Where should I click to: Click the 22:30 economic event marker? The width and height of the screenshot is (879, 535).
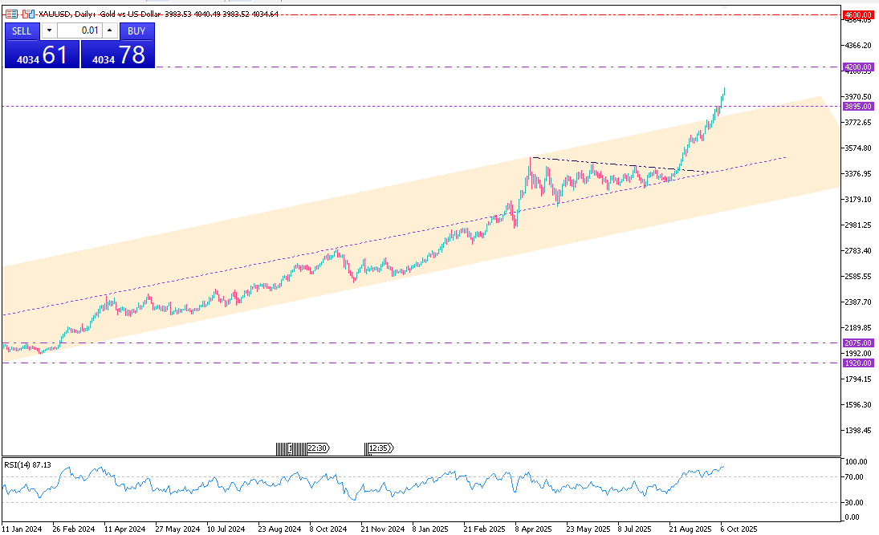pos(317,448)
